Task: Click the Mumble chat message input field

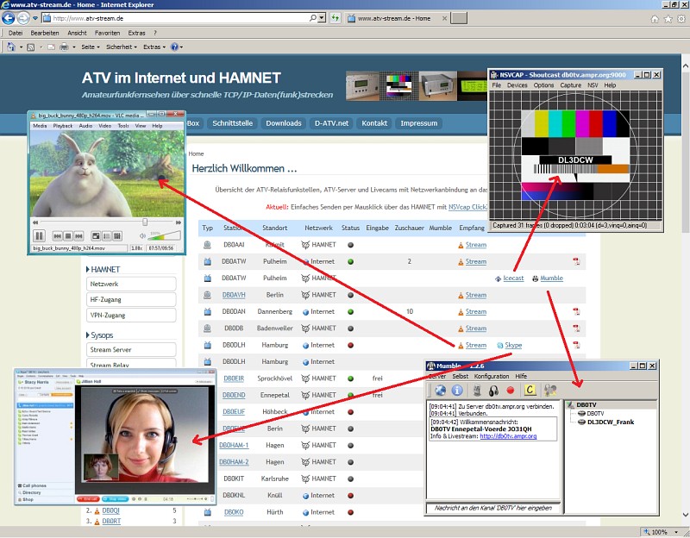Action: (492, 508)
